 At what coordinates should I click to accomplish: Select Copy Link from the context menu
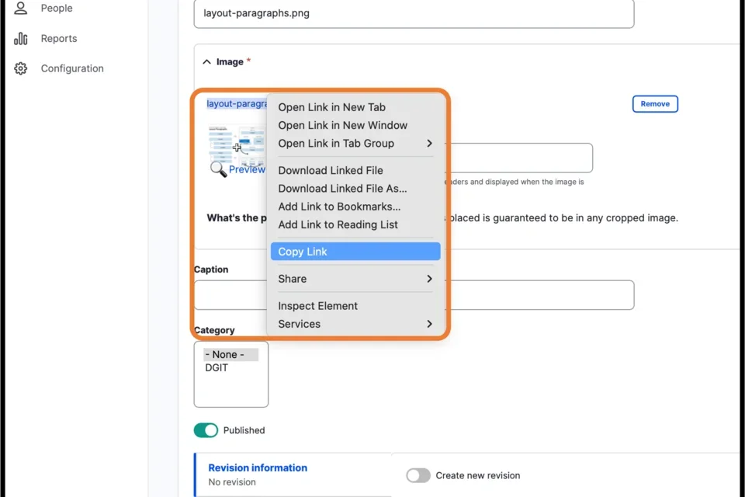(303, 251)
